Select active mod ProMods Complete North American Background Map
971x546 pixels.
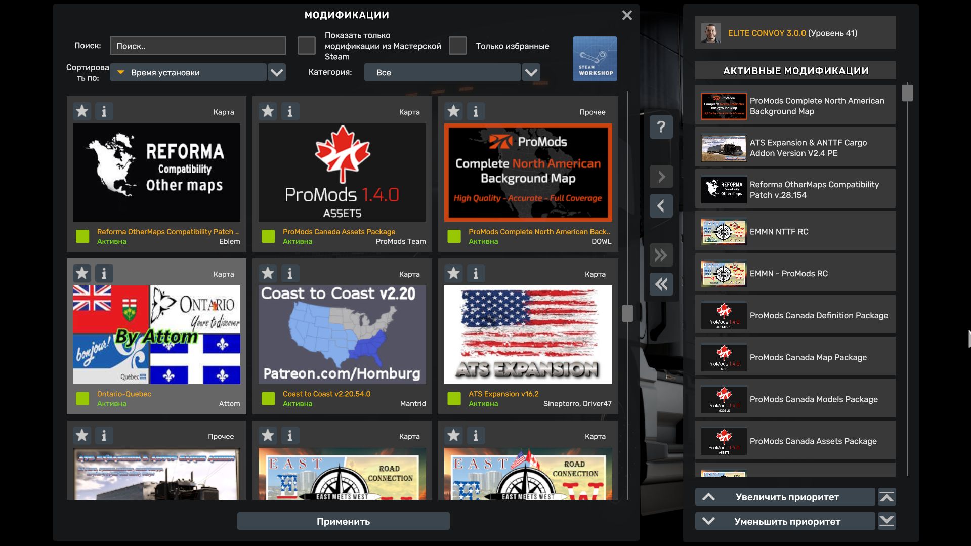(x=795, y=106)
